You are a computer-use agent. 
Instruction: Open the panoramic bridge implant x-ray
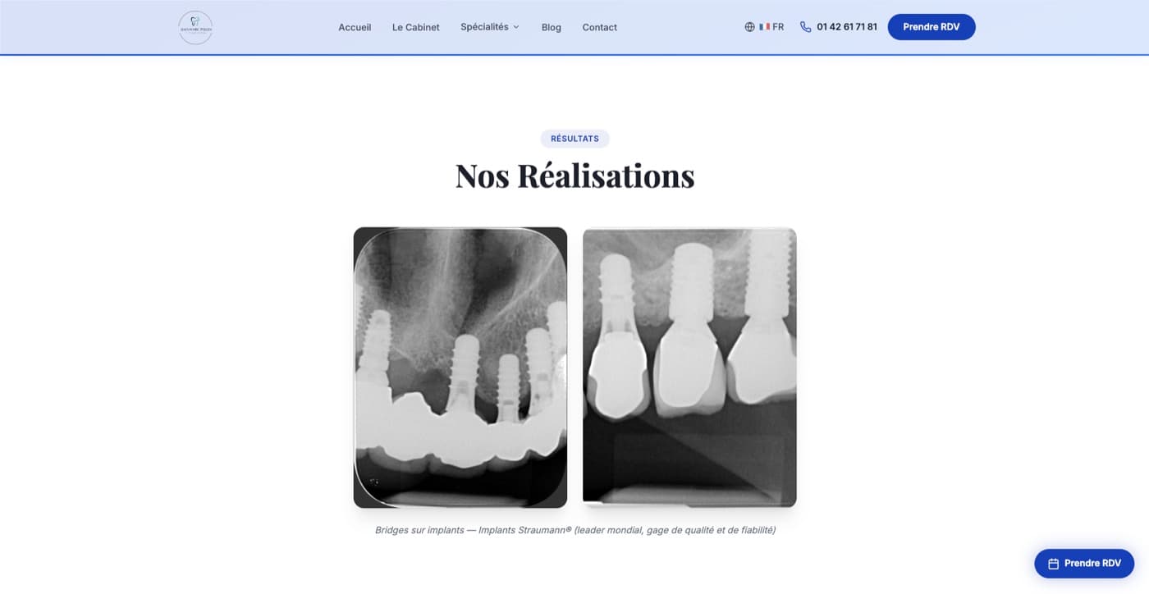[460, 368]
